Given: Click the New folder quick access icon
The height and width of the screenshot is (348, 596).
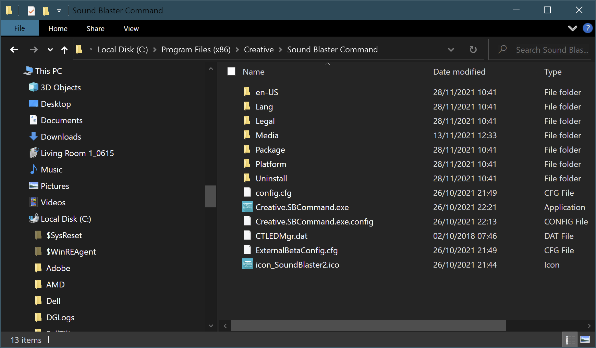Looking at the screenshot, I should (x=46, y=11).
